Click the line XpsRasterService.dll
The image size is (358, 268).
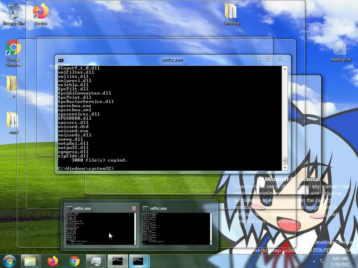(x=86, y=102)
